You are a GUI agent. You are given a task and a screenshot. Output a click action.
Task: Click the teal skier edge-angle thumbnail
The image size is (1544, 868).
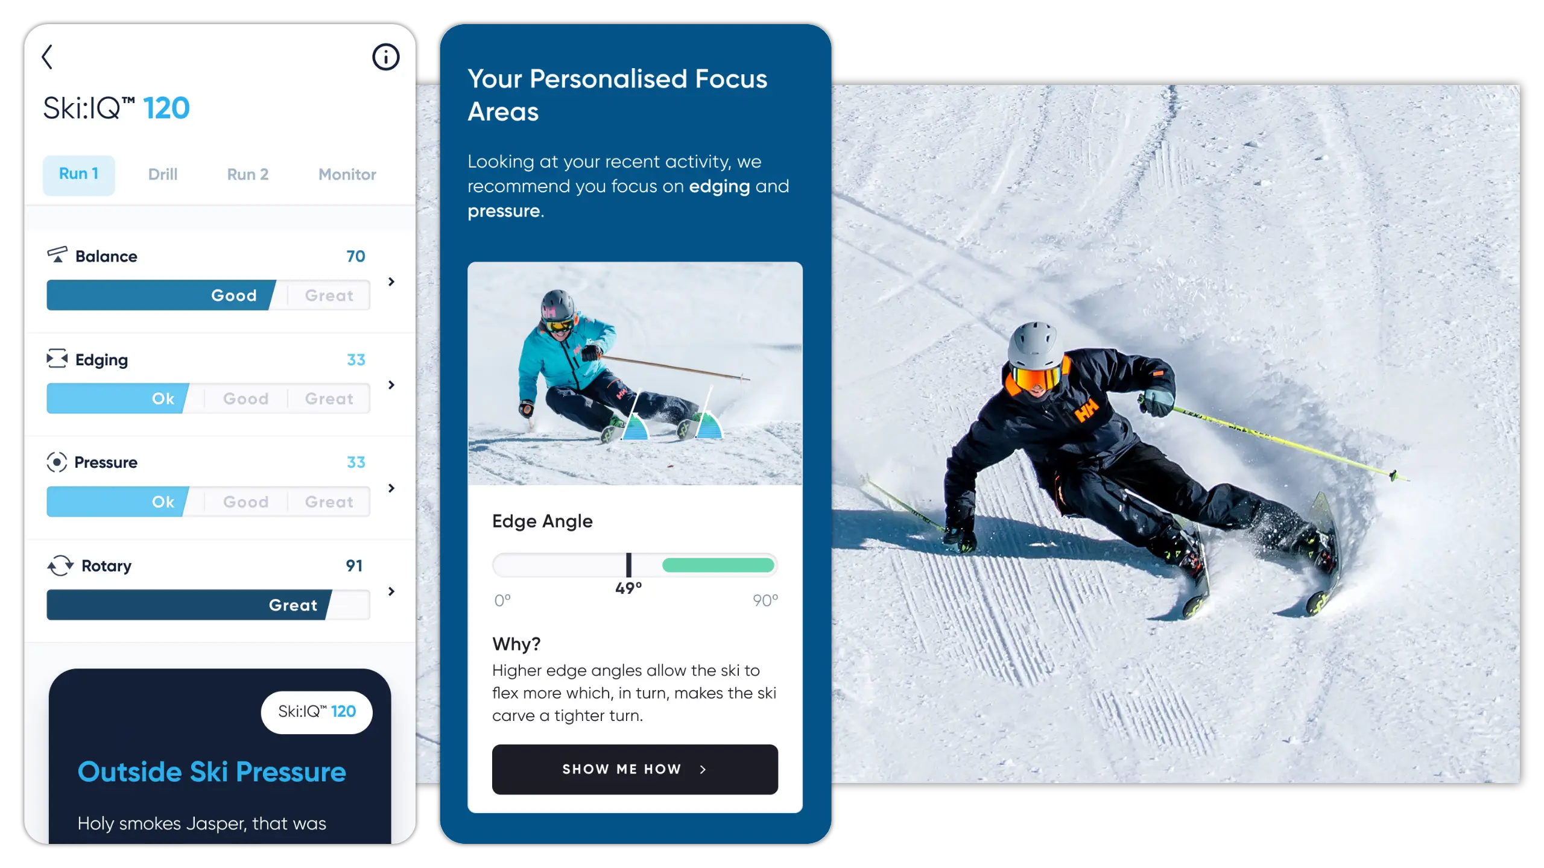634,373
